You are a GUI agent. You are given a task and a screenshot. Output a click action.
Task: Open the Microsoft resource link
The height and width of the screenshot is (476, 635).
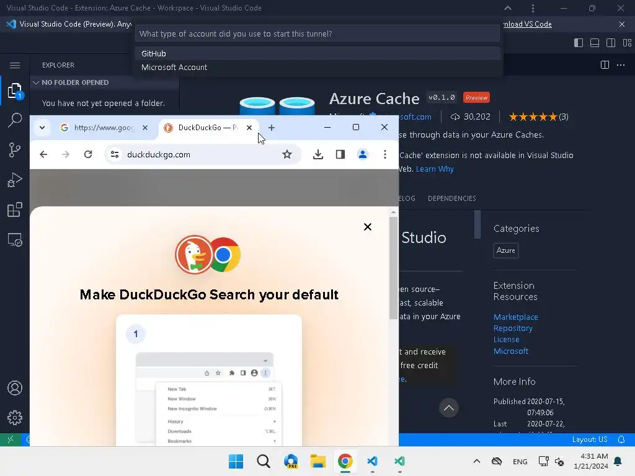point(511,351)
